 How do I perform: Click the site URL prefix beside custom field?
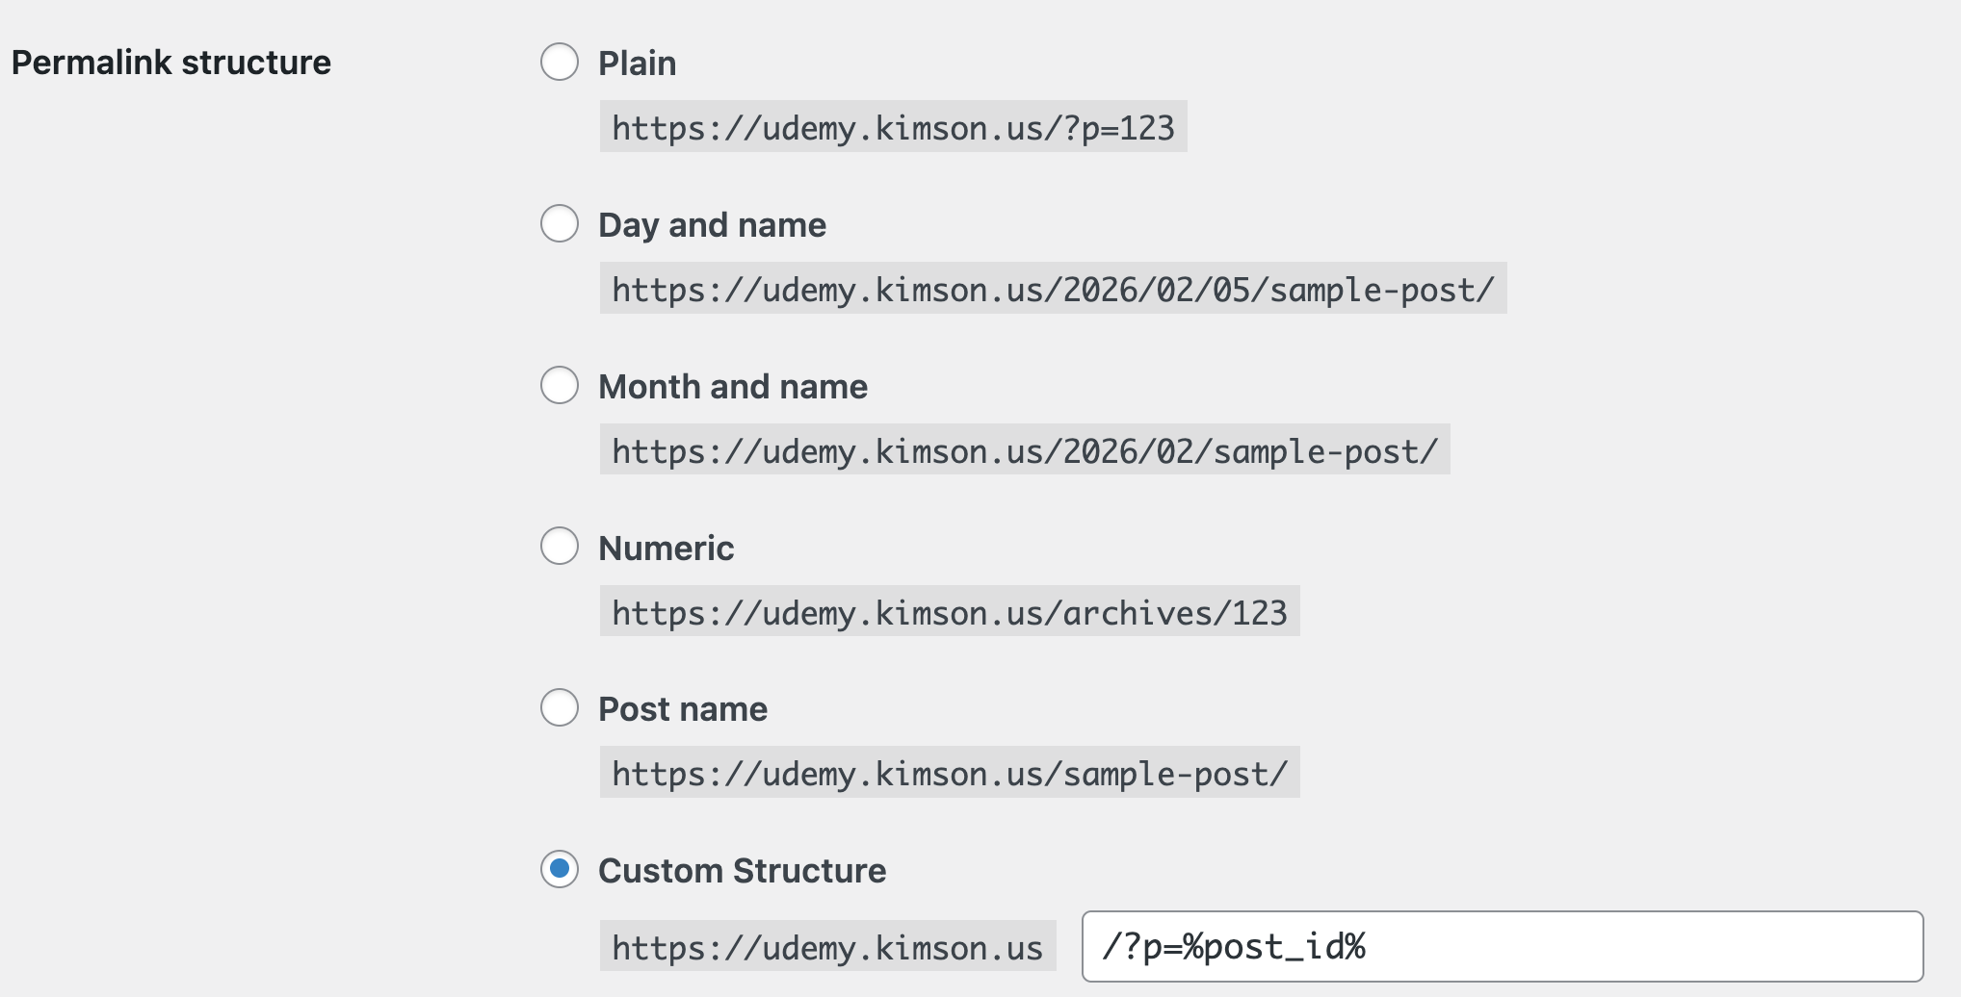(x=827, y=947)
